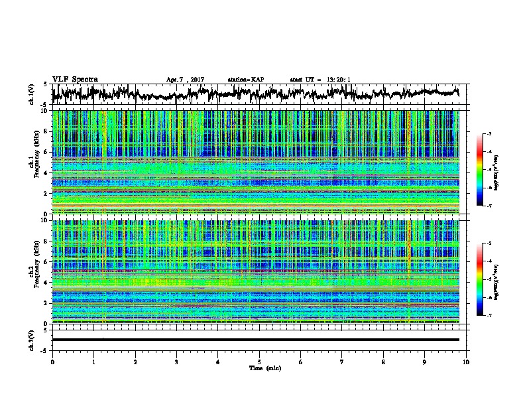Click the "4" kHz tick on ch.1 frequency axis
This screenshot has width=525, height=406.
click(x=47, y=173)
